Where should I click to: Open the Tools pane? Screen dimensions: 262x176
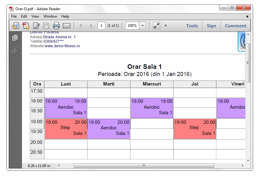192,26
